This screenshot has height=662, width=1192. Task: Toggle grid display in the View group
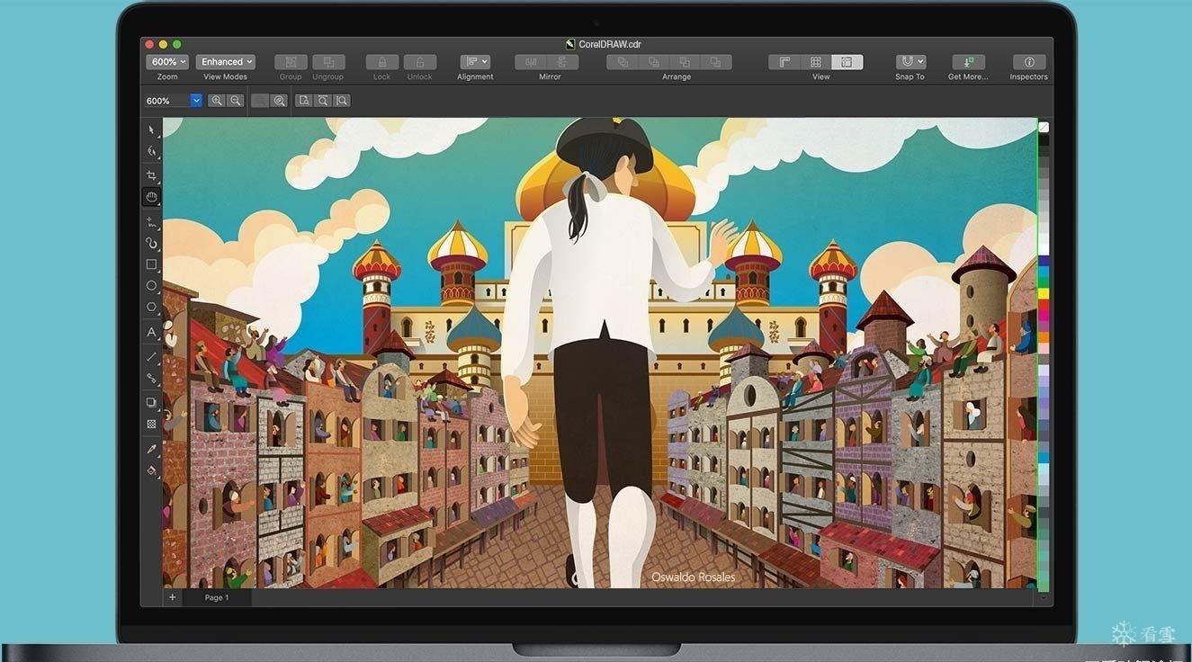tap(816, 62)
